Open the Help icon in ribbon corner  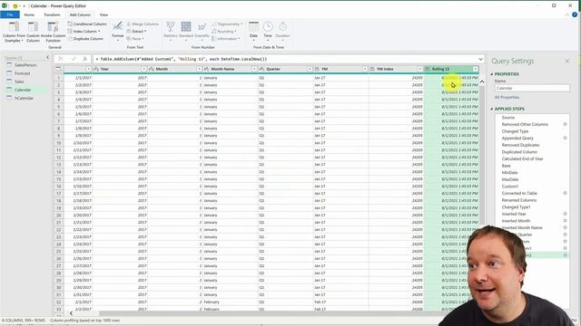coord(575,14)
